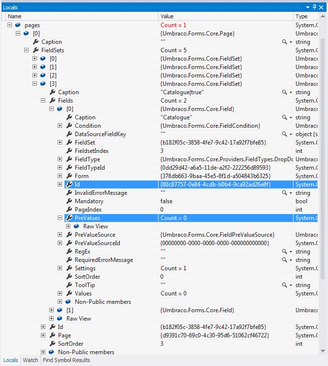Expand Raw View under Fields

[x=52, y=318]
